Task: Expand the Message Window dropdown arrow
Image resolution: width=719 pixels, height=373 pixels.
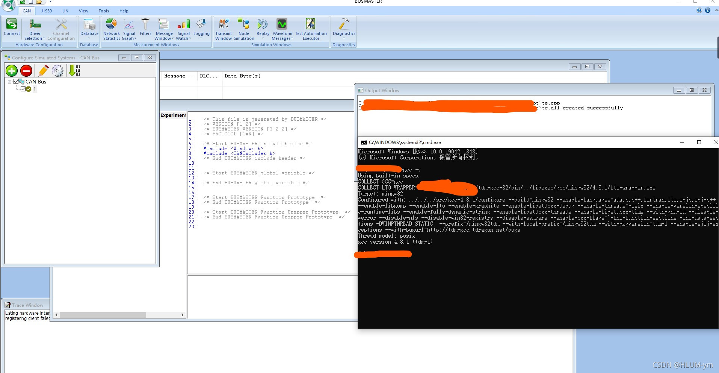Action: [x=172, y=38]
